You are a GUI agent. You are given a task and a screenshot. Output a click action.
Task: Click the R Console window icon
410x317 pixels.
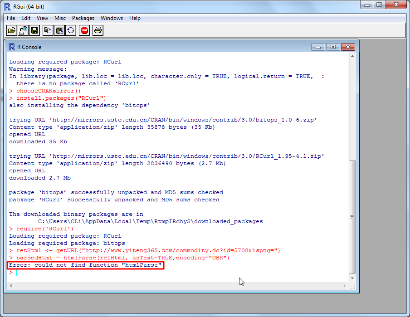10,47
